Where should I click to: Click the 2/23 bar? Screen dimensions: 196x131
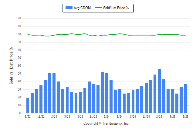54,93
